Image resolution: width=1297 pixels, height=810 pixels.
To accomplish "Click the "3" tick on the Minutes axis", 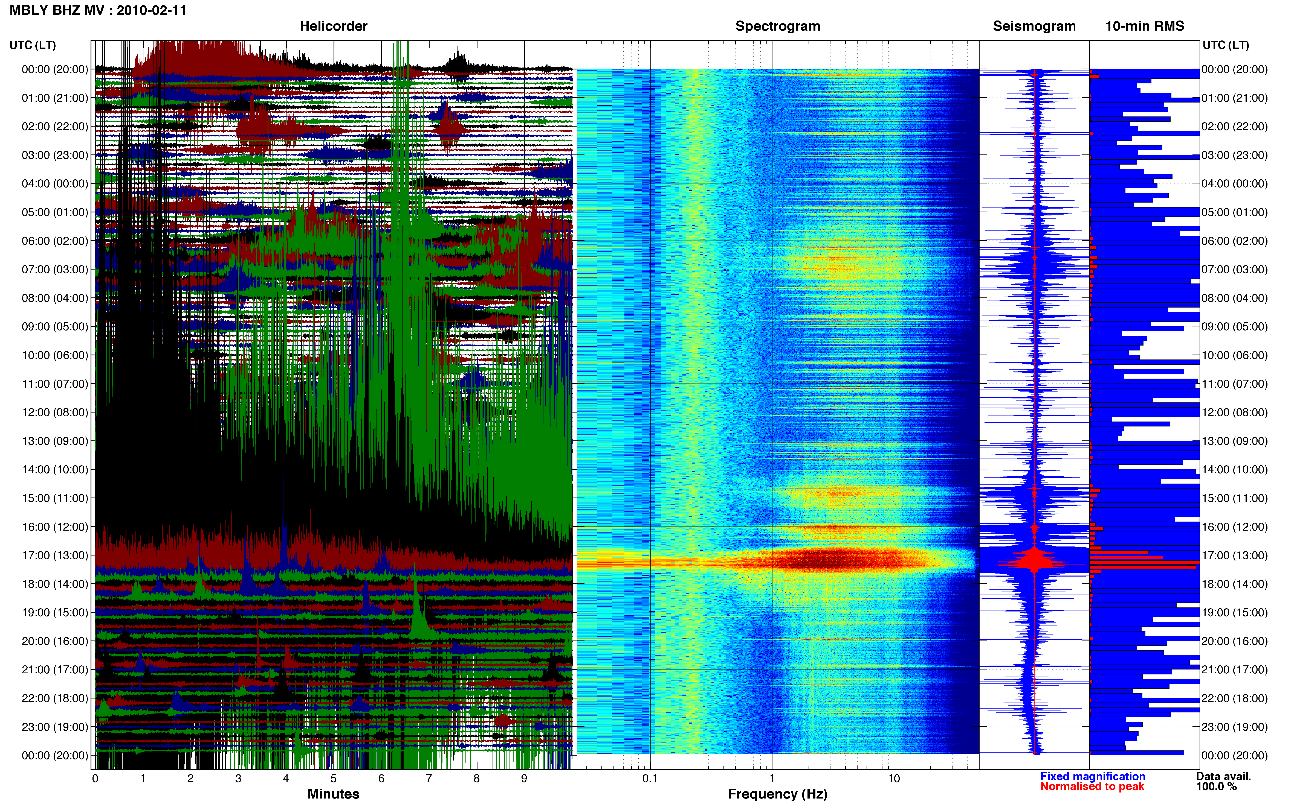I will click(x=238, y=778).
